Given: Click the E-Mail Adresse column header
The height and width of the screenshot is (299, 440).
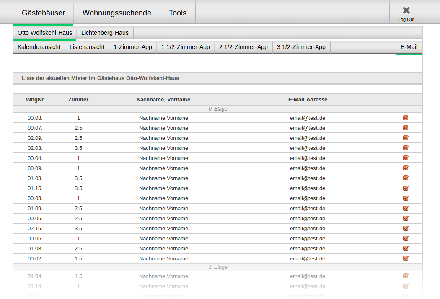Looking at the screenshot, I should coord(308,99).
